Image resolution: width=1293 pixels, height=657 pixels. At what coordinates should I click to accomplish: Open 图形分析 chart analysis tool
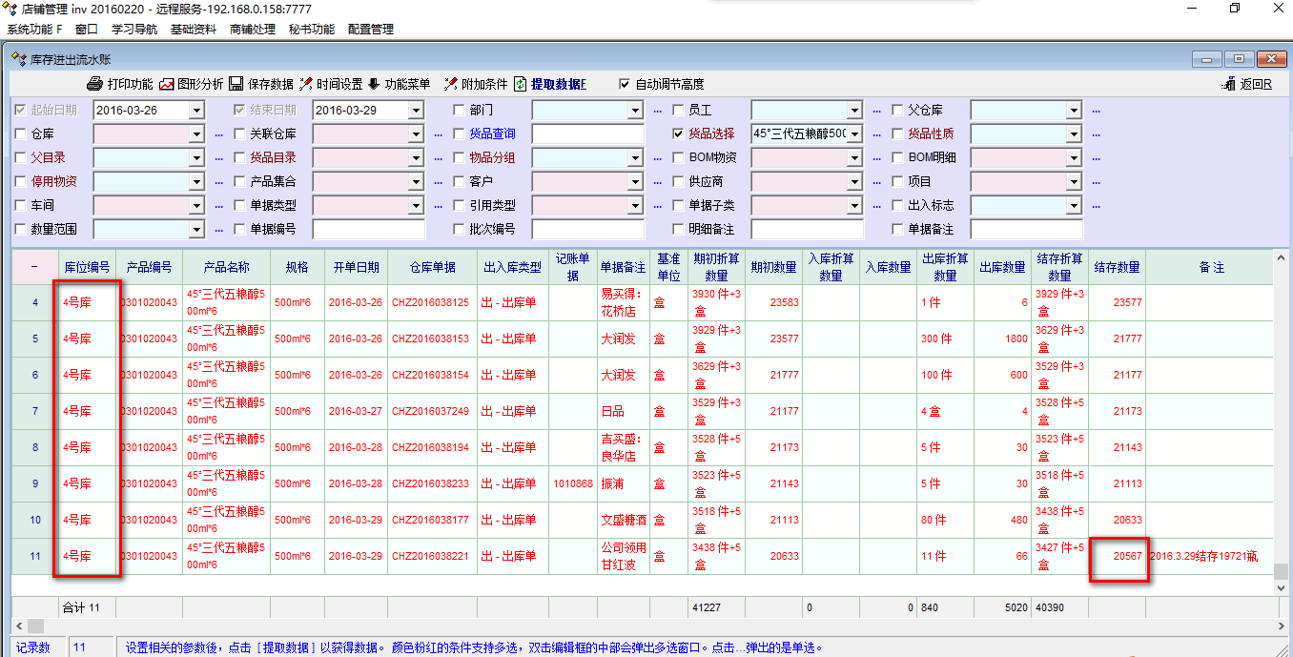point(167,84)
